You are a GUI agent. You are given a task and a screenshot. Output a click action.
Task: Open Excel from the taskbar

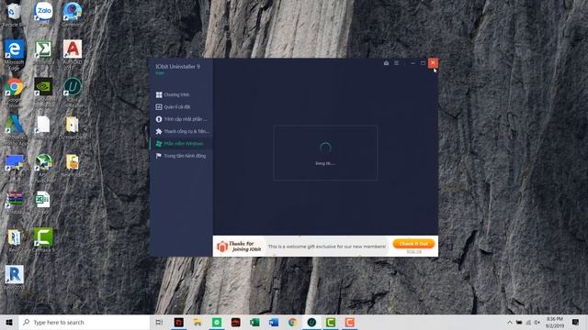[254, 322]
